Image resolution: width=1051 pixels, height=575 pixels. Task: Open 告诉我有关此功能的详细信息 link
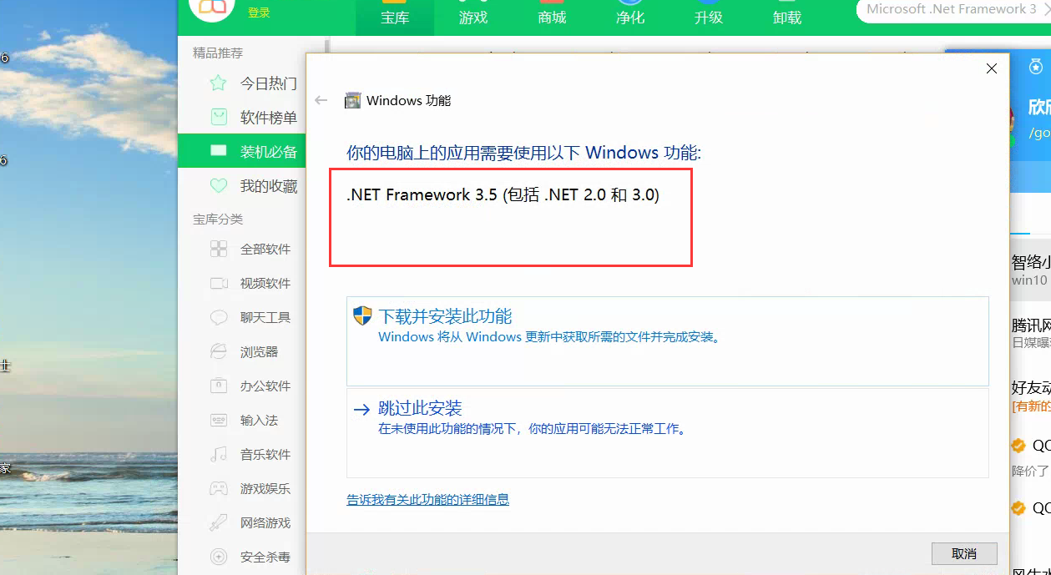[x=427, y=500]
